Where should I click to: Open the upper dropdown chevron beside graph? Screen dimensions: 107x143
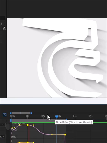coord(3,125)
